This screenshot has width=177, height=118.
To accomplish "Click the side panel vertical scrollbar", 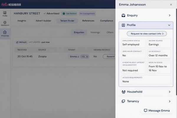I will [x=176, y=52].
